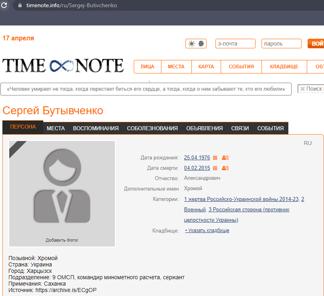Switch to the СОБЫТИЯ profile tab
324x296 pixels.
(270, 128)
